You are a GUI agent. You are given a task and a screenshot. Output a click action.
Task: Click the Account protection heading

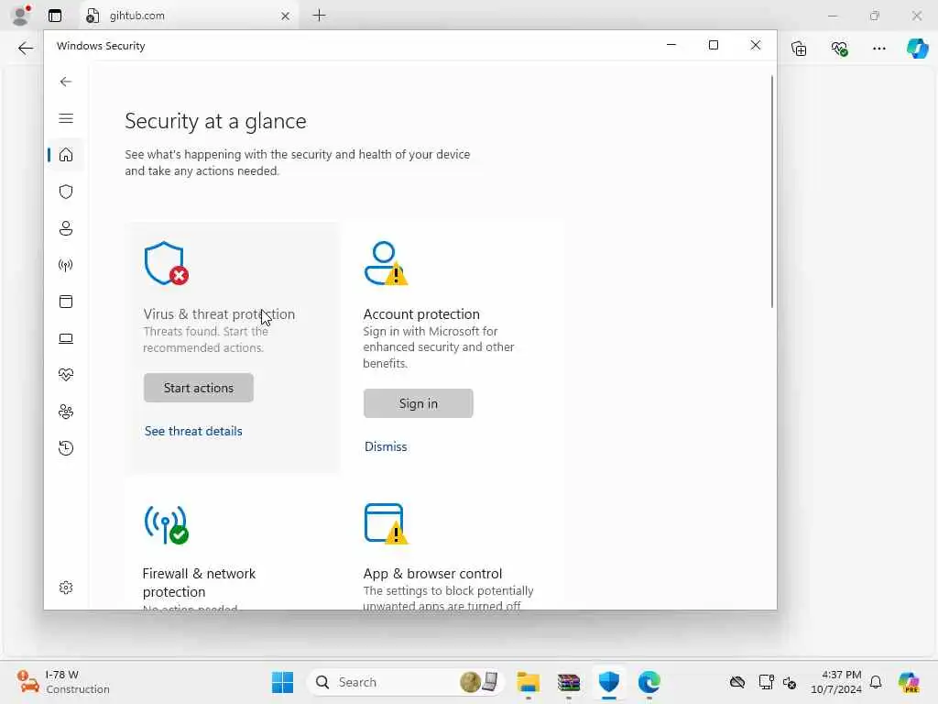pos(421,313)
